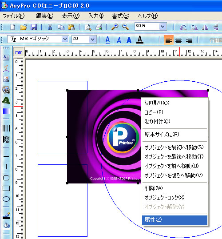Apply bold A text style
The width and height of the screenshot is (222, 239).
pos(129,40)
